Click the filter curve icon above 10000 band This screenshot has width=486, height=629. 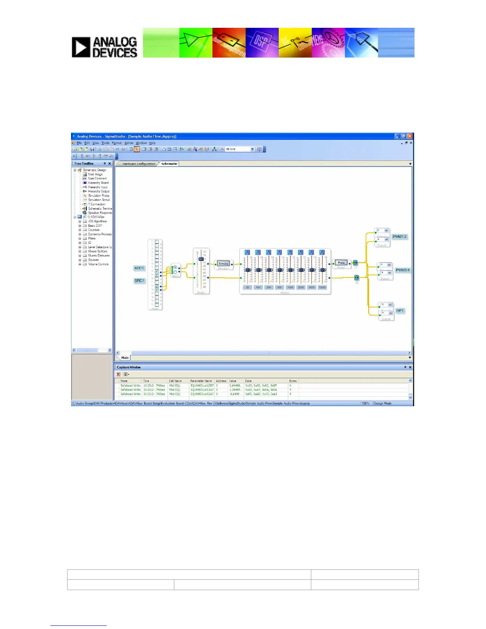point(322,252)
